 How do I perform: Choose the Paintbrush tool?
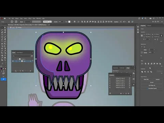click(x=5, y=37)
